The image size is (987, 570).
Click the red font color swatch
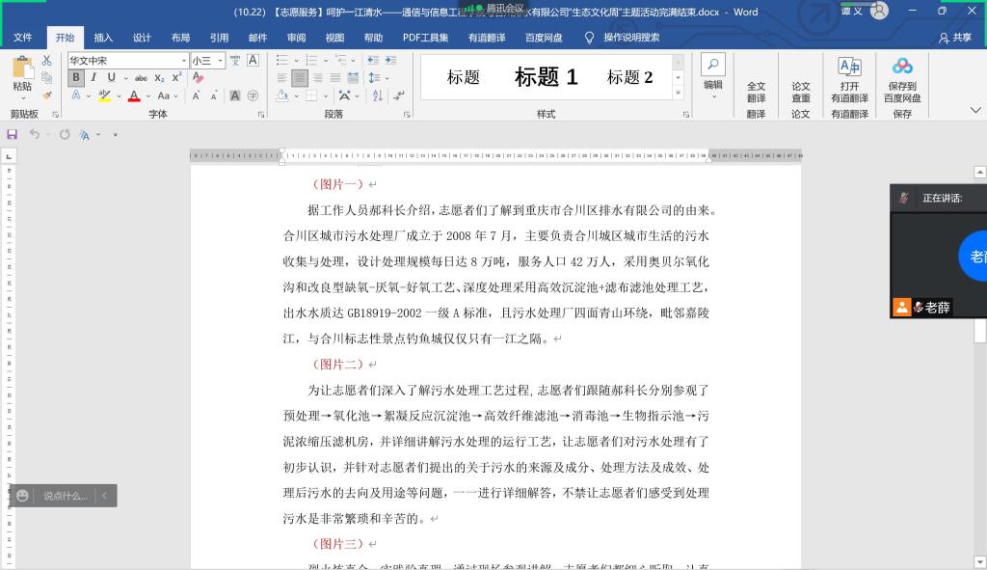coord(134,95)
